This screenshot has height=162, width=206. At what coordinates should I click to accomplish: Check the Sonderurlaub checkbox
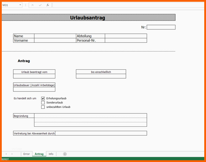(43, 103)
